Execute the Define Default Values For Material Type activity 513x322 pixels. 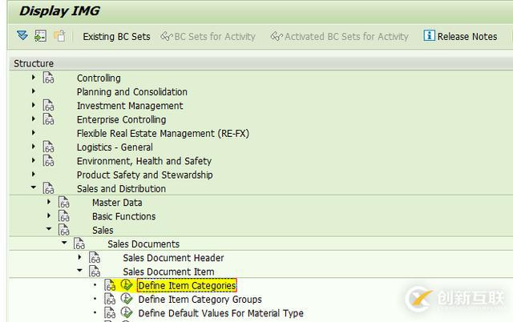coord(127,313)
